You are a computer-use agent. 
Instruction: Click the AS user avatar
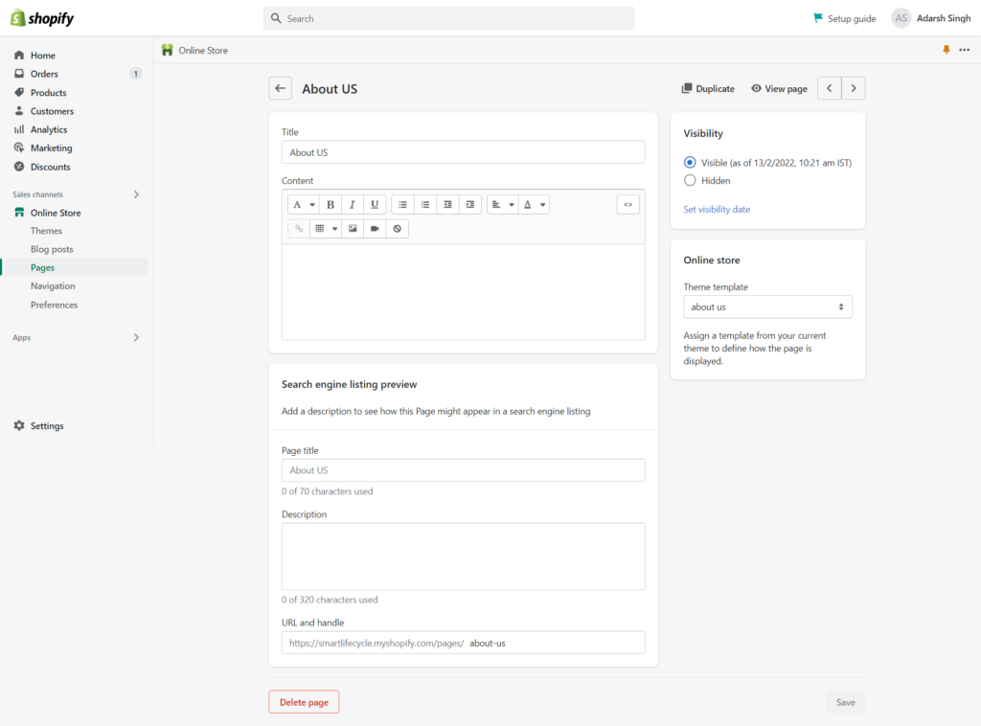901,18
